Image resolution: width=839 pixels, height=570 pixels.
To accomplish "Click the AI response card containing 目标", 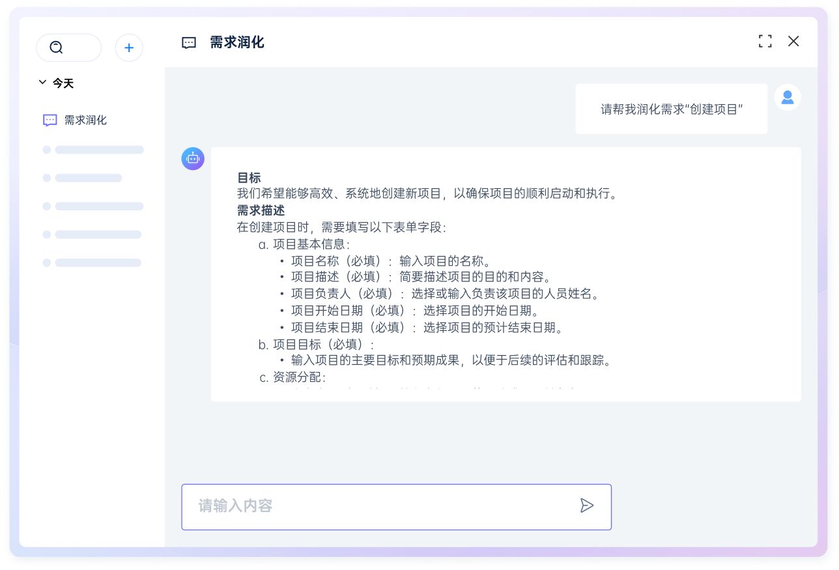I will coord(506,272).
